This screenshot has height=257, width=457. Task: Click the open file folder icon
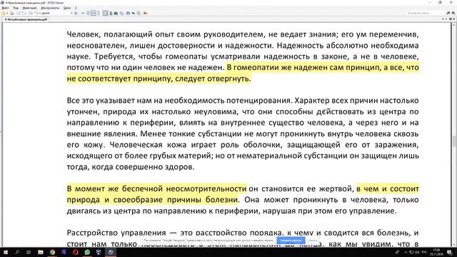pos(3,13)
